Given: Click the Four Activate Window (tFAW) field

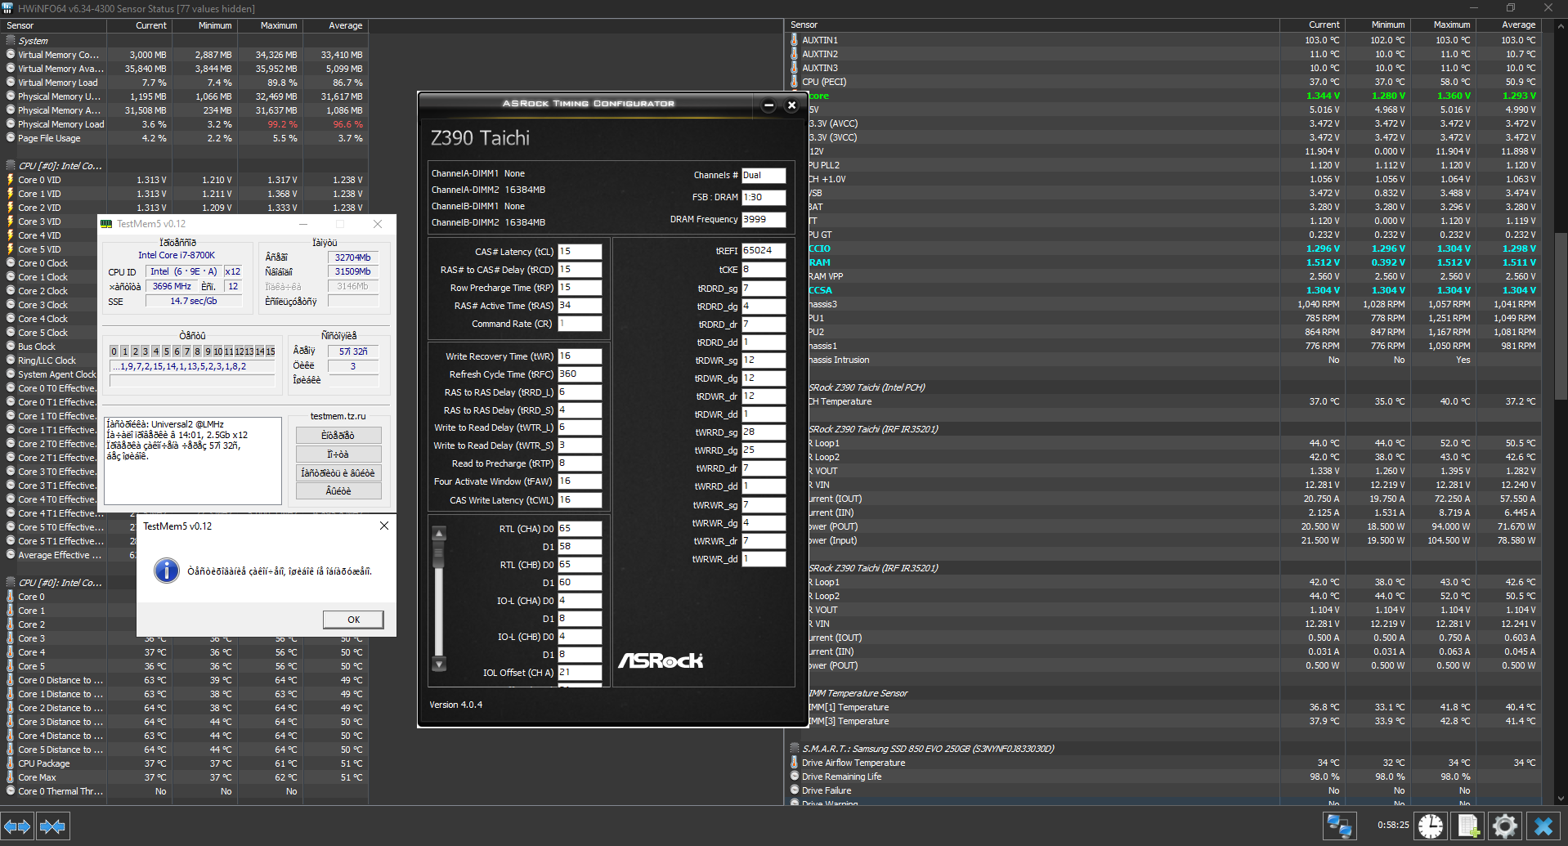Looking at the screenshot, I should pos(580,481).
